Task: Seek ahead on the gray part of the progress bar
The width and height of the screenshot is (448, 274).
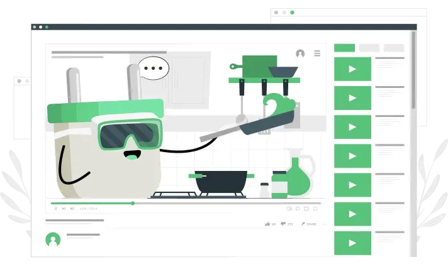Action: [x=228, y=203]
